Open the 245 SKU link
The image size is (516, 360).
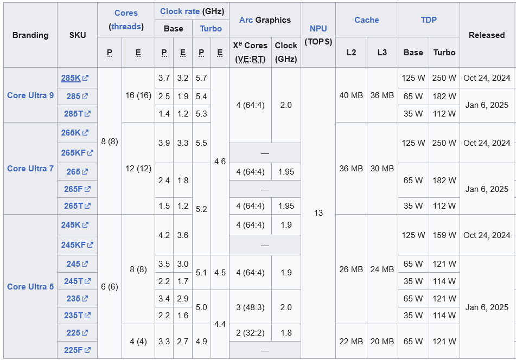[73, 263]
